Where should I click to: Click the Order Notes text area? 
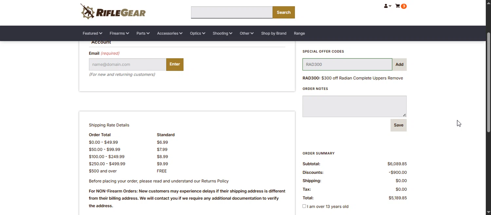(x=355, y=106)
